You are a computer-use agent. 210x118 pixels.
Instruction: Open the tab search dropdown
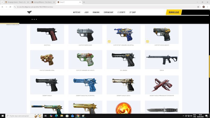pos(2,2)
